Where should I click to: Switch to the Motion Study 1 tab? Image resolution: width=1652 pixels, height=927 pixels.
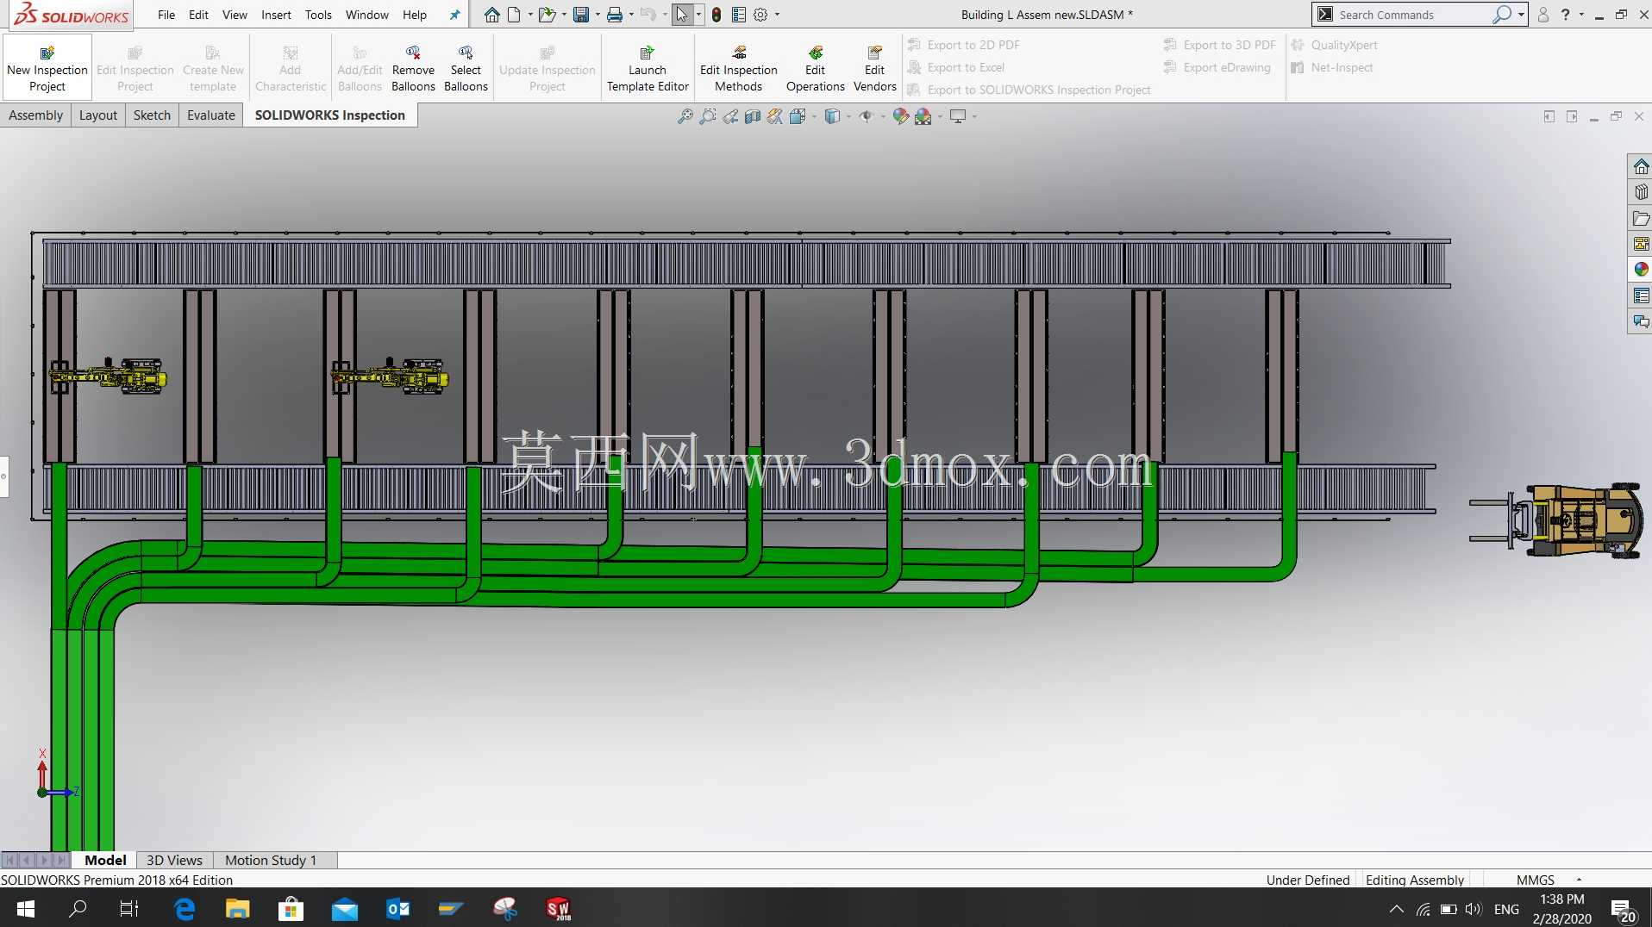tap(271, 860)
